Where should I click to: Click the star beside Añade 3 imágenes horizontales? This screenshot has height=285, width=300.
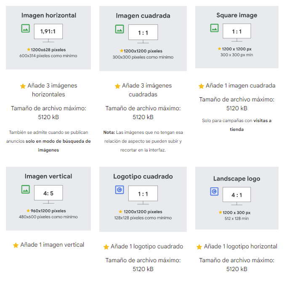23,86
